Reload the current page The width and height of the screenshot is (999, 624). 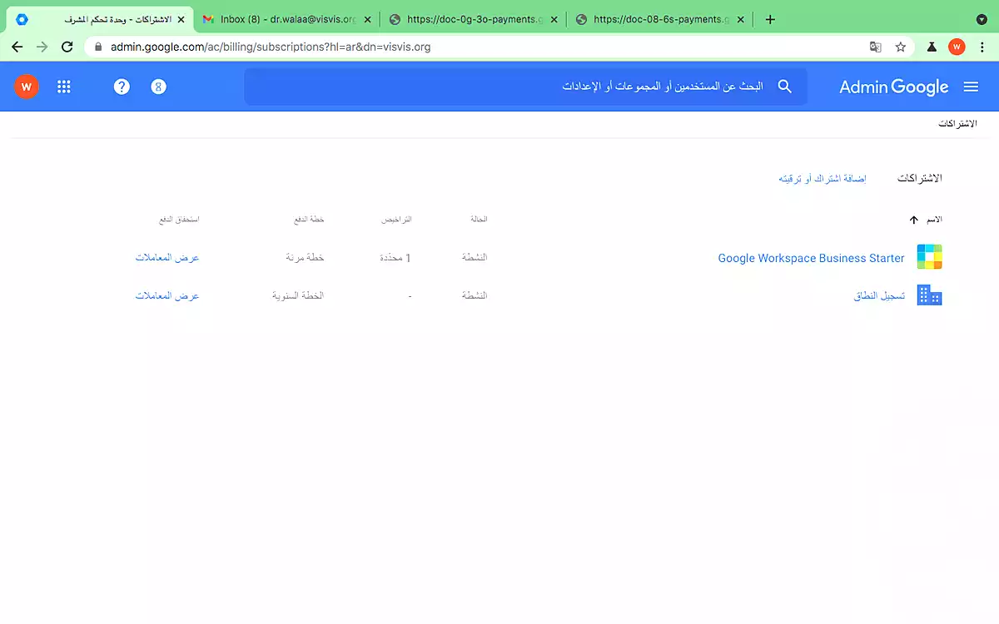[x=67, y=47]
